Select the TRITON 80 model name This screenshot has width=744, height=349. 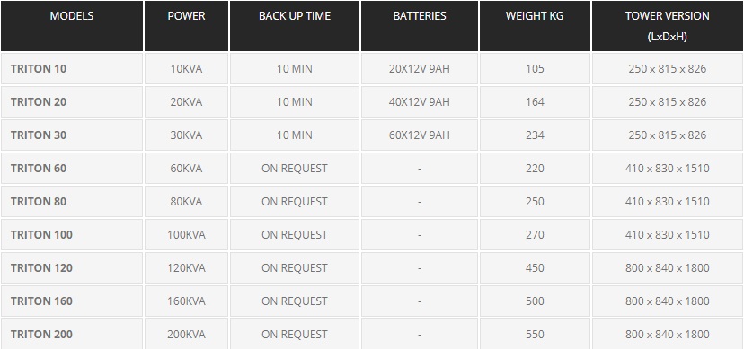39,201
